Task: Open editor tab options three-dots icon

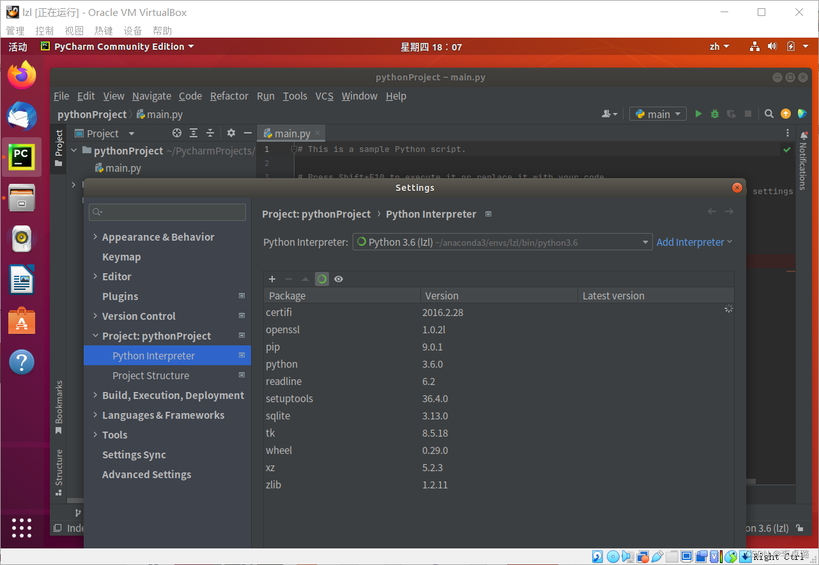Action: pos(787,133)
